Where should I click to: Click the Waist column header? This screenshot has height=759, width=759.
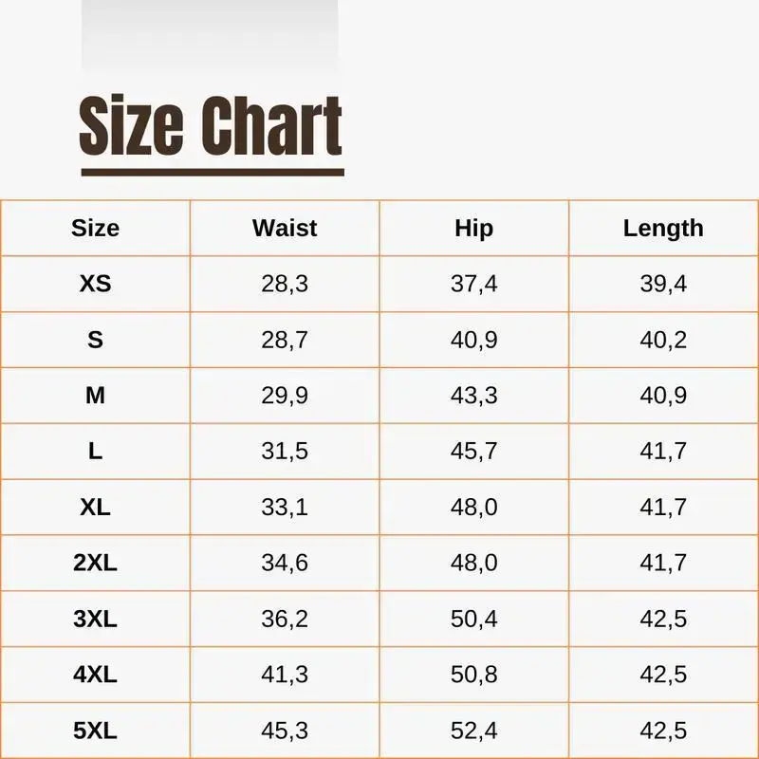[285, 229]
